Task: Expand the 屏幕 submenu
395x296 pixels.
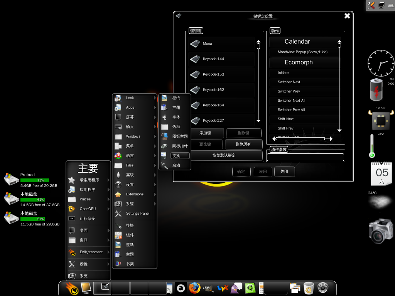Action: click(135, 117)
